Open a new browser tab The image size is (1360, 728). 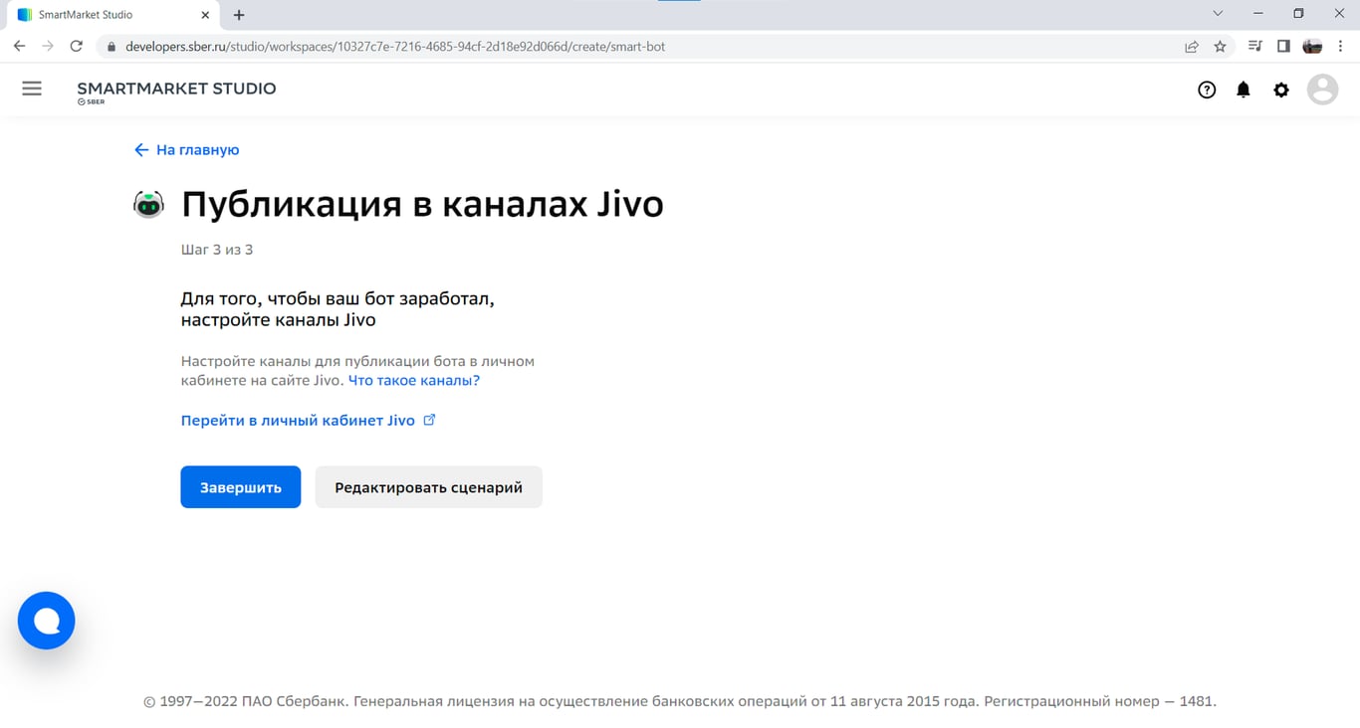pos(237,14)
